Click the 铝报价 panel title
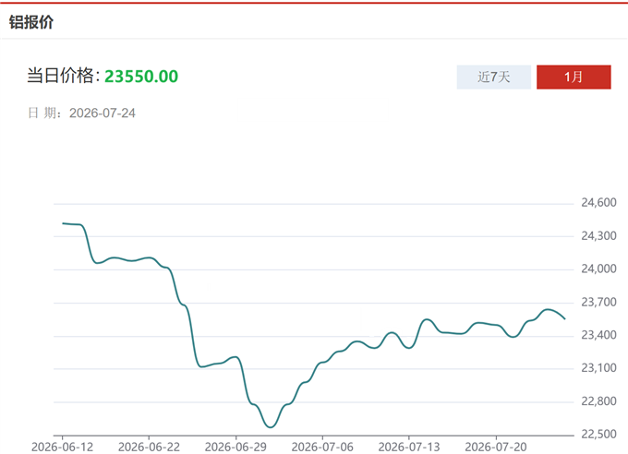Viewport: 628px width, 454px height. tap(31, 22)
